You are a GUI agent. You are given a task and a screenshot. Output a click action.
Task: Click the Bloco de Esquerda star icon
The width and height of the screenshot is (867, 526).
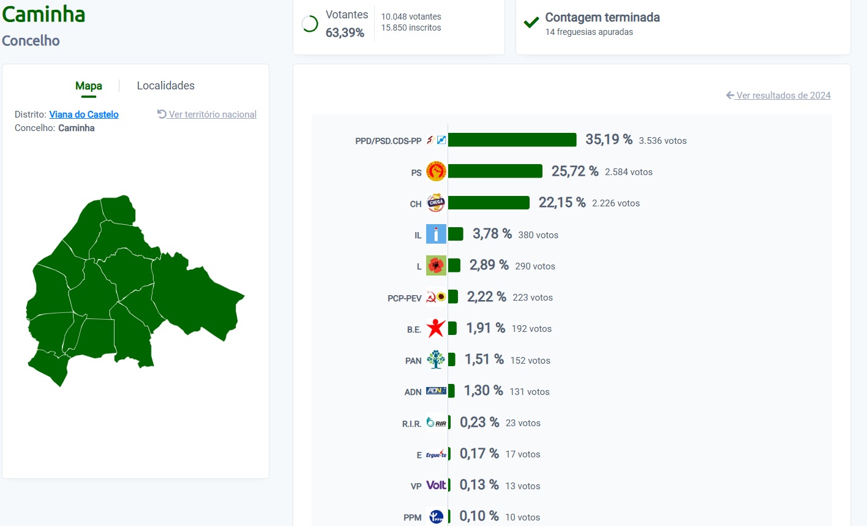tap(436, 328)
